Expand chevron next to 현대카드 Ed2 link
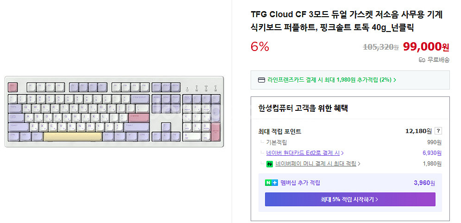461x223 pixels. (x=342, y=153)
